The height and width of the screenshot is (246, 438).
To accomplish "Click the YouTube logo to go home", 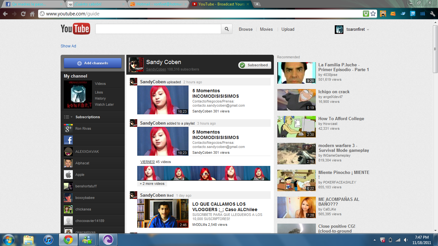I will point(76,29).
